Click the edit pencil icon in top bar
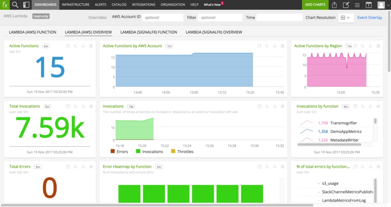 (346, 5)
